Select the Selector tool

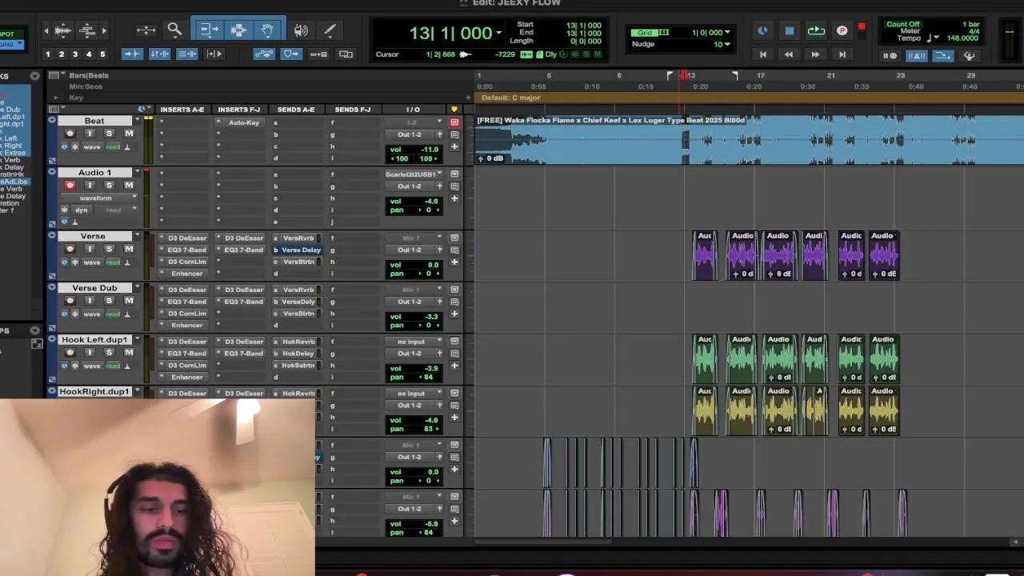238,30
